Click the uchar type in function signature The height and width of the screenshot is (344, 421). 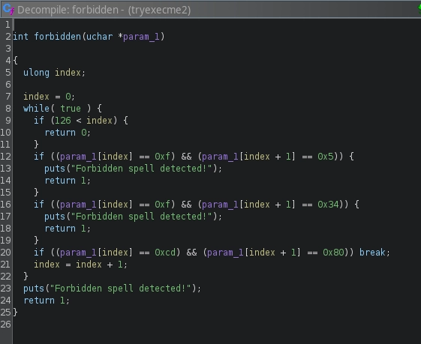pyautogui.click(x=99, y=36)
